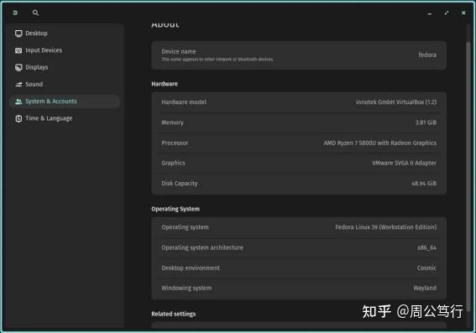Select Desktop environment value Cosmic
476x333 pixels.
tap(426, 268)
